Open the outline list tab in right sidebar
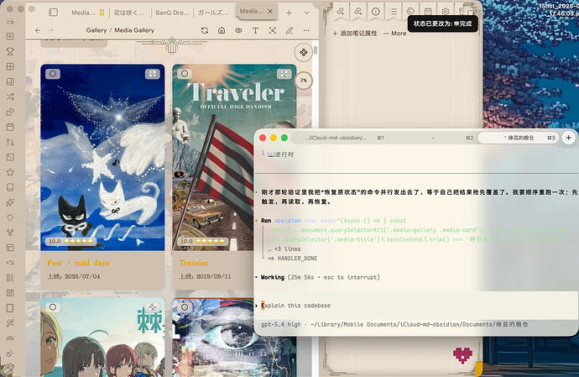Viewport: 579px width, 377px height. pos(394,12)
